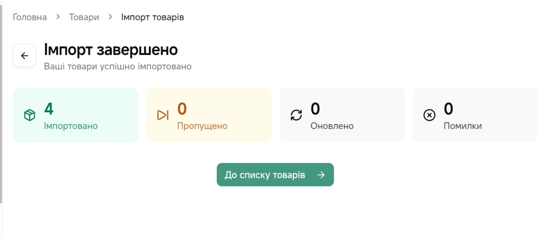Click the chevron after Товари breadcrumb
Viewport: 540px width, 239px height.
coord(110,17)
